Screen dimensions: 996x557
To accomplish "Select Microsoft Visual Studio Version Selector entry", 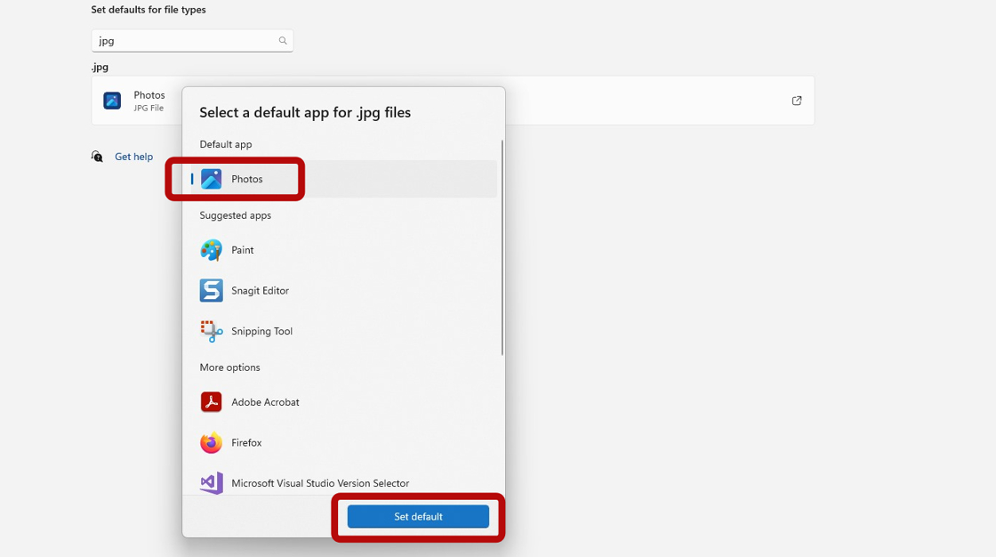I will pyautogui.click(x=343, y=482).
